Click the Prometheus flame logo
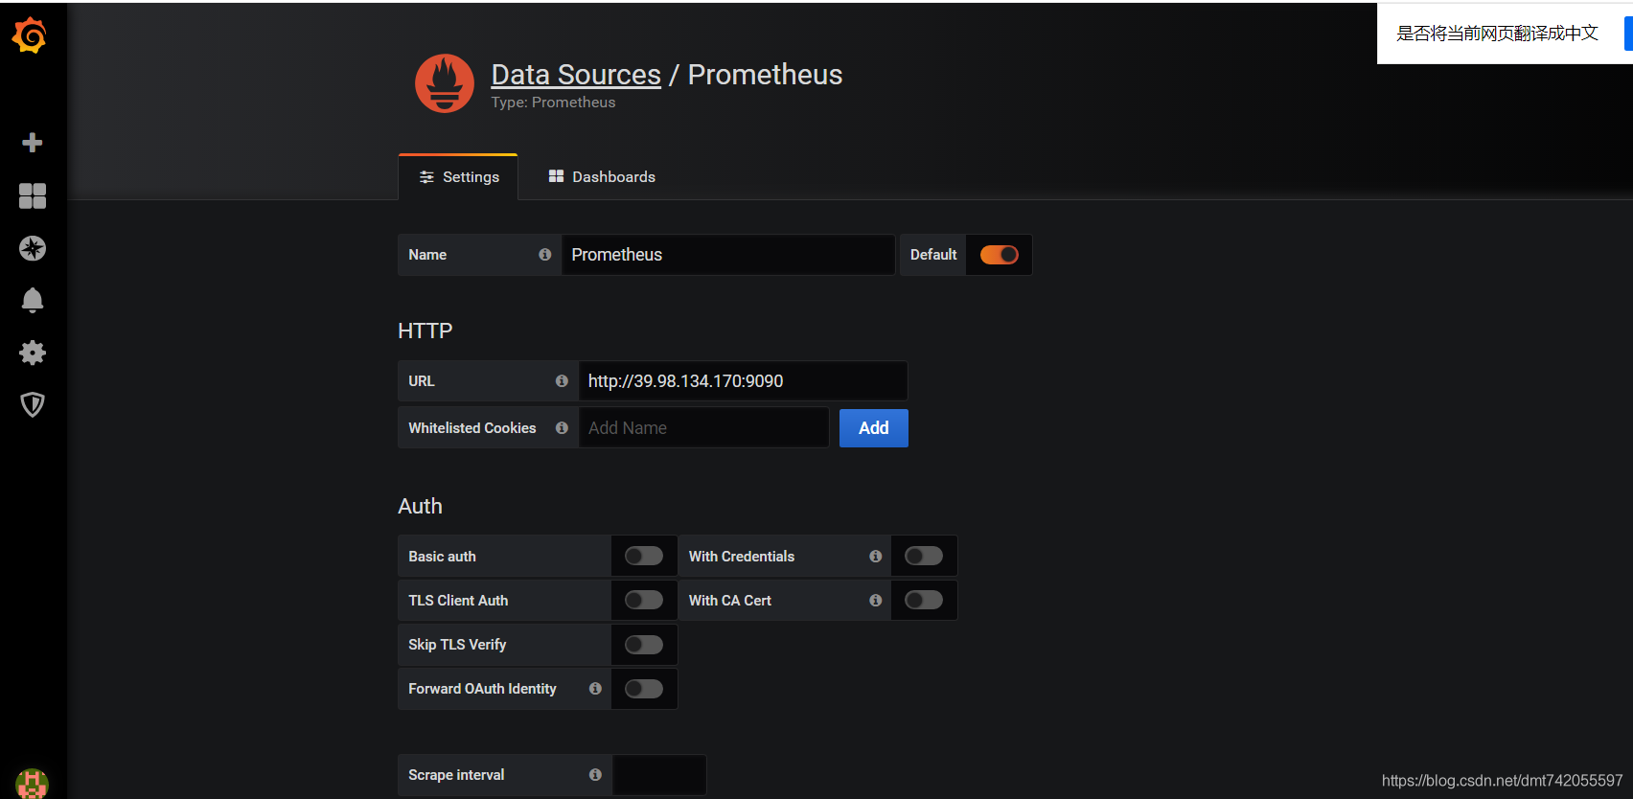 click(x=445, y=83)
